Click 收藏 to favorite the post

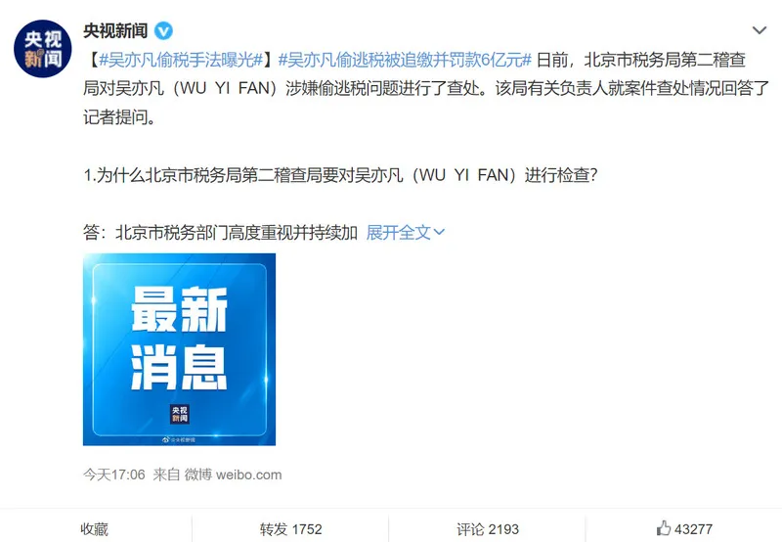click(94, 529)
